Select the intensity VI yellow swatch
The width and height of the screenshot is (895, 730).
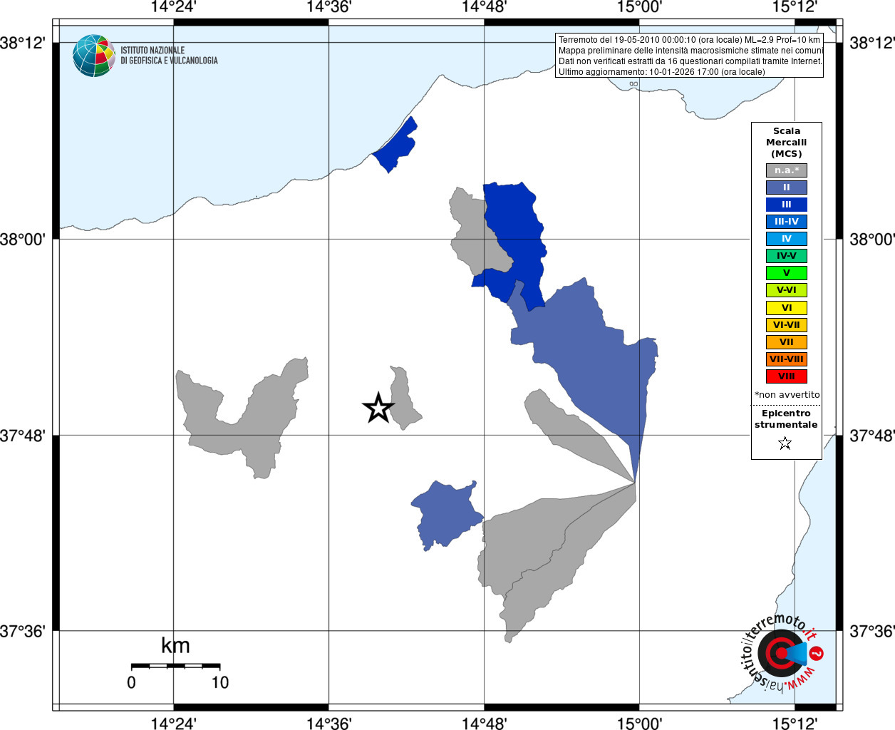pyautogui.click(x=787, y=308)
